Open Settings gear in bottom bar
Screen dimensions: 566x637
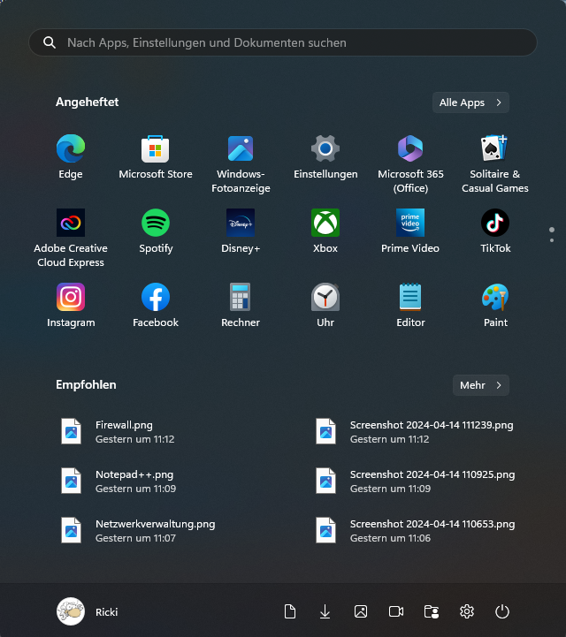[467, 611]
